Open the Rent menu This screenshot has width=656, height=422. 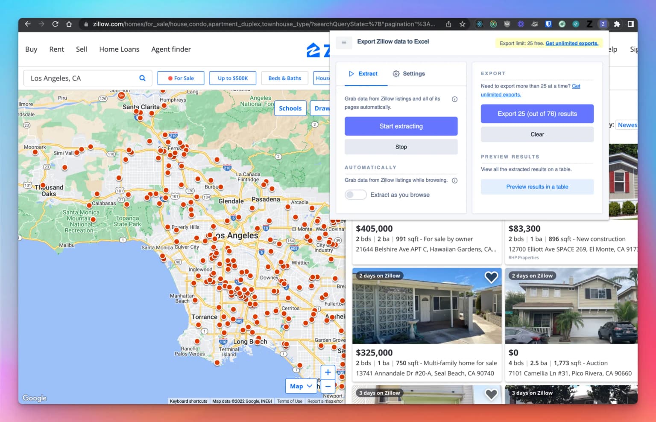(x=57, y=49)
